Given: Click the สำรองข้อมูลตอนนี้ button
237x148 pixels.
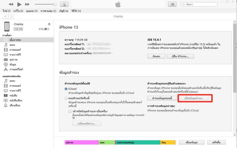Looking at the screenshot, I should coord(162,97).
